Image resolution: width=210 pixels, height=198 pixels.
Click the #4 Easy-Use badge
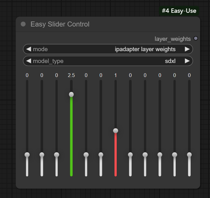click(179, 11)
